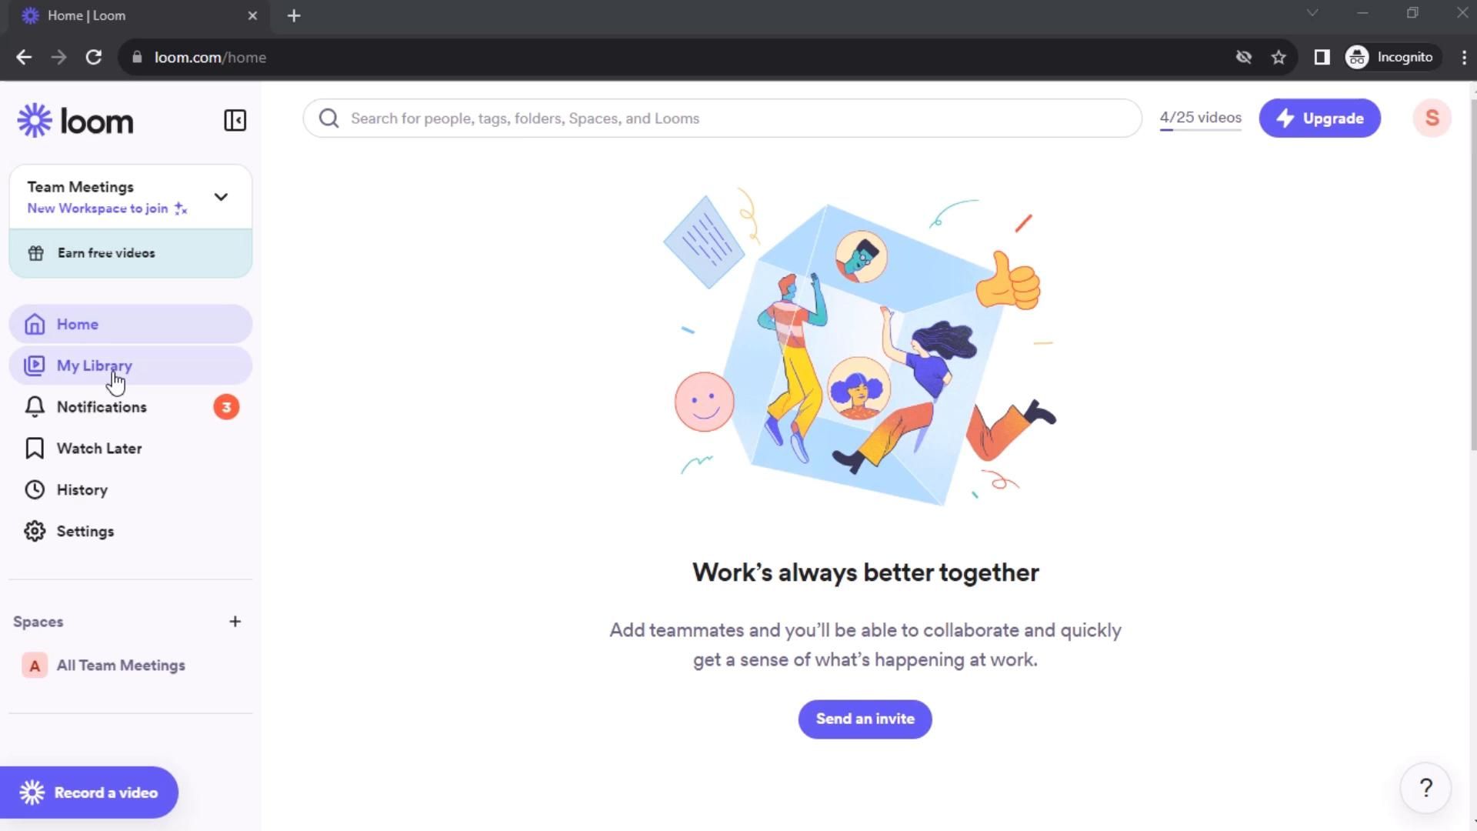Click the third-party cookies blocked eye icon

[1243, 57]
